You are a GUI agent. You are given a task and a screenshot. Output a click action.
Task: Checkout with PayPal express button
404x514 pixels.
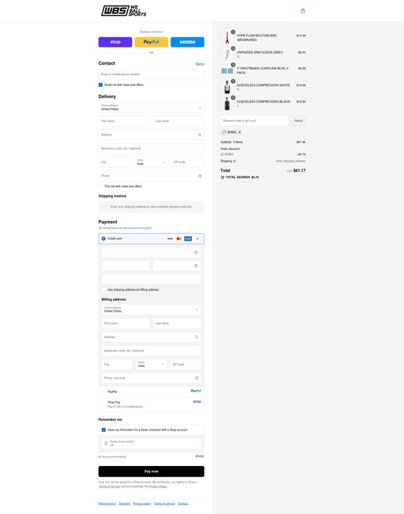point(151,42)
